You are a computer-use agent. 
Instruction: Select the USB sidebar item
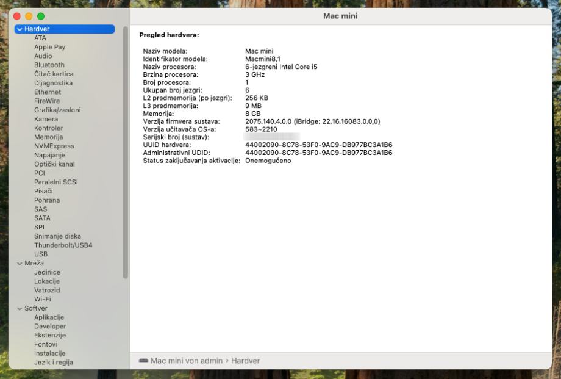point(41,254)
